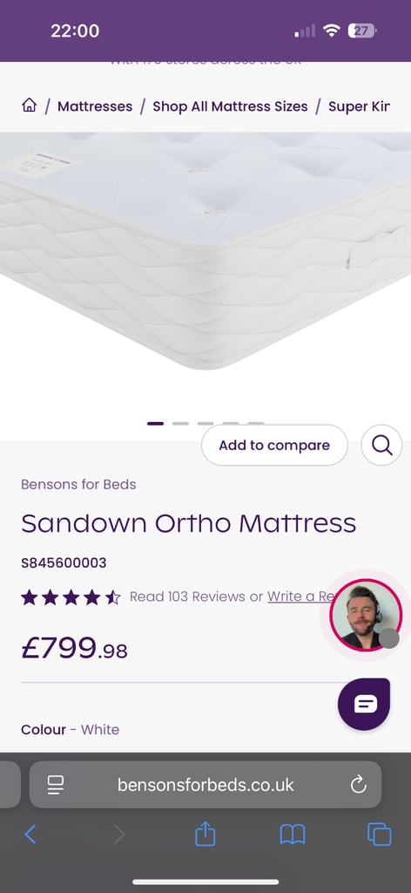This screenshot has height=893, width=411.
Task: Open the Write a Review link
Action: [300, 596]
